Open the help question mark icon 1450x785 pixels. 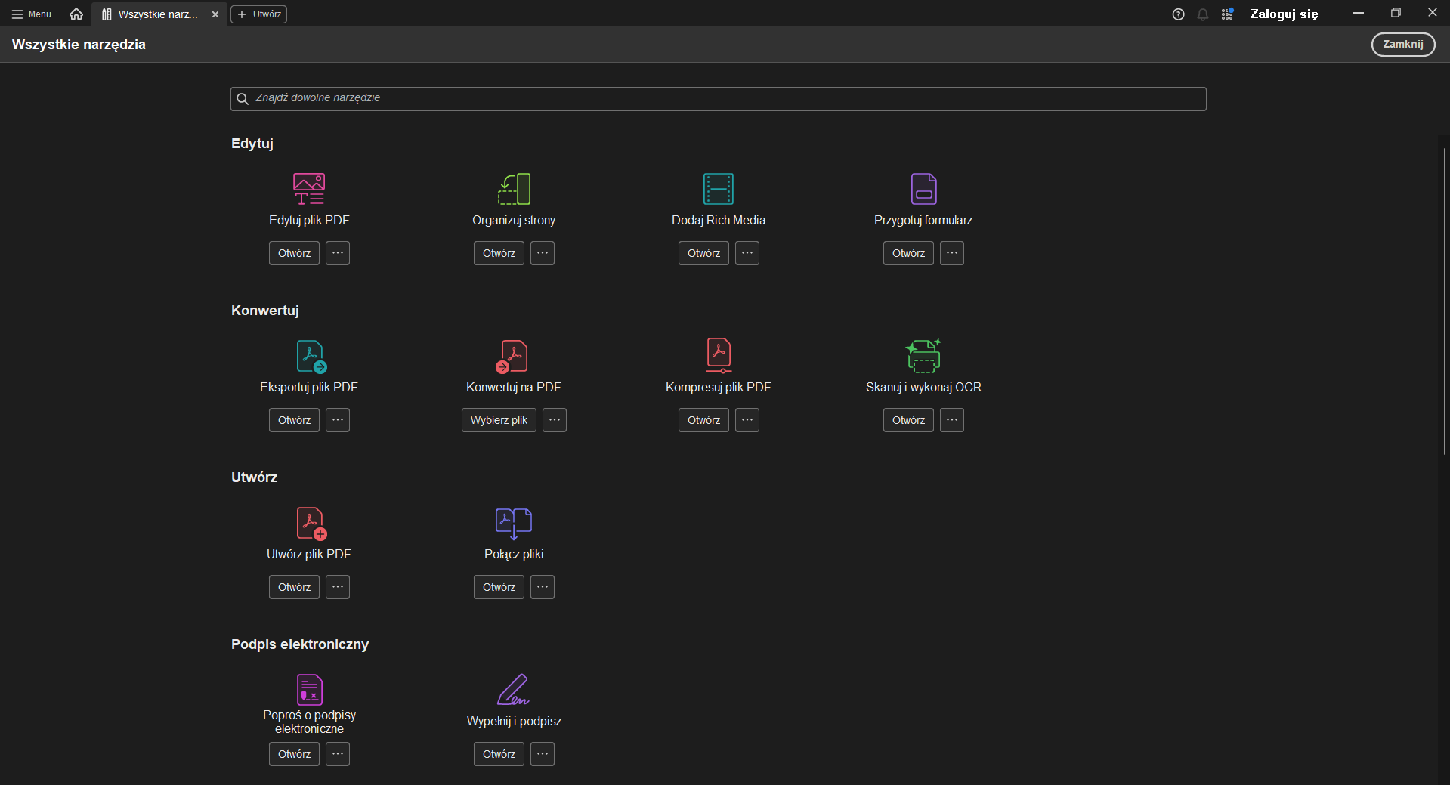1178,14
